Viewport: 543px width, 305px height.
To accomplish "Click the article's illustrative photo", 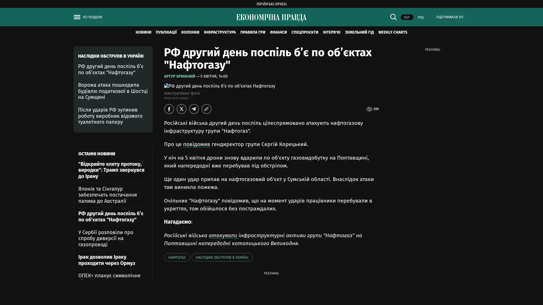I will click(x=219, y=86).
